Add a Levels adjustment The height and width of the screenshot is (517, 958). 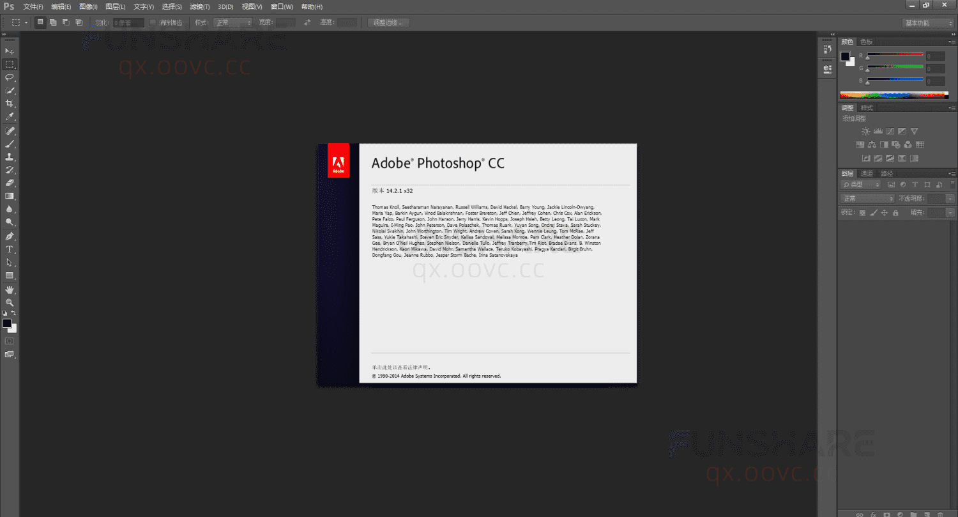pos(878,131)
